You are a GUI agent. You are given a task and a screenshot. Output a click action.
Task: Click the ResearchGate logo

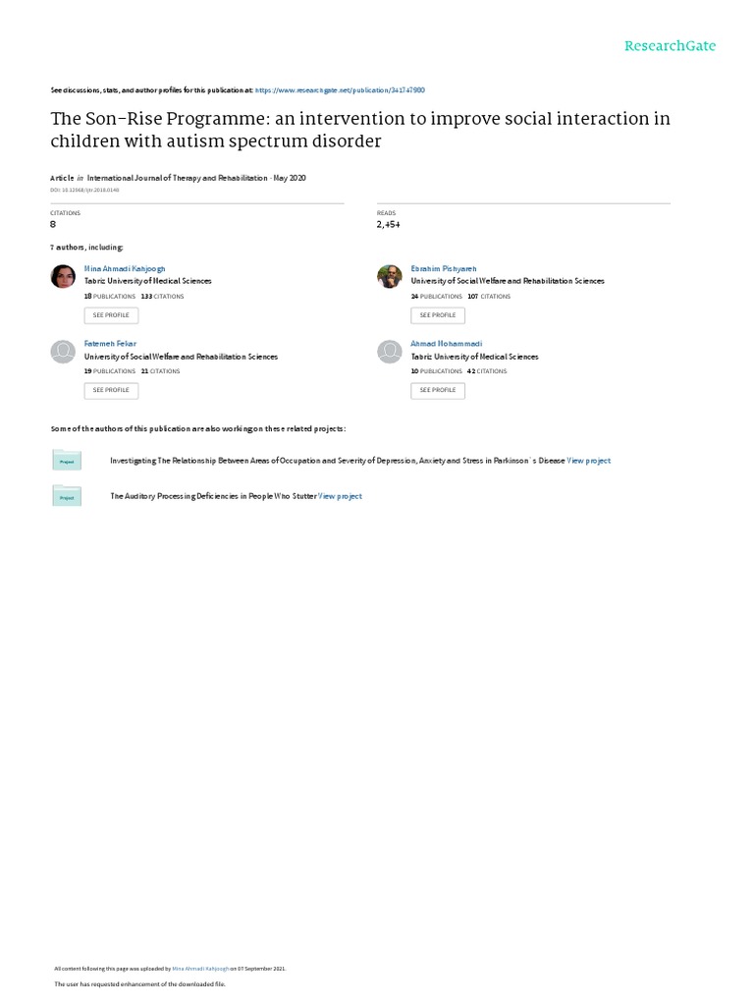click(x=671, y=45)
